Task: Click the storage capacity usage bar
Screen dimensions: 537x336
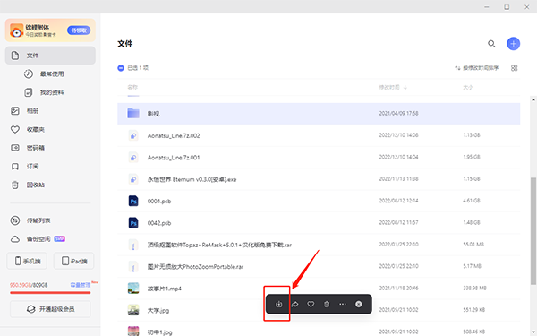Action: click(x=50, y=293)
